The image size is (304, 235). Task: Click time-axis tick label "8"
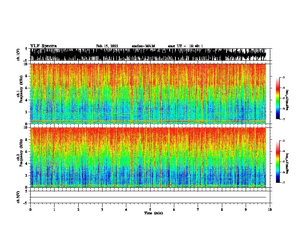point(222,210)
